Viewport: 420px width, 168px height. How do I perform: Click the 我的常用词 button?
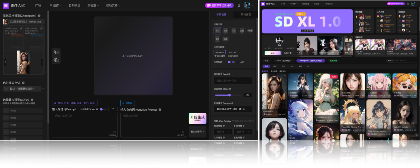[197, 132]
